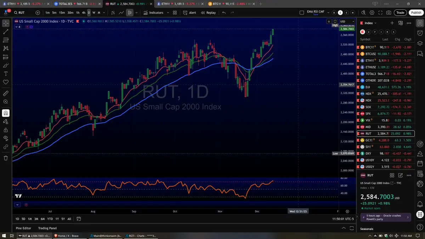
Task: Open the indicator templates grid icon
Action: [175, 12]
